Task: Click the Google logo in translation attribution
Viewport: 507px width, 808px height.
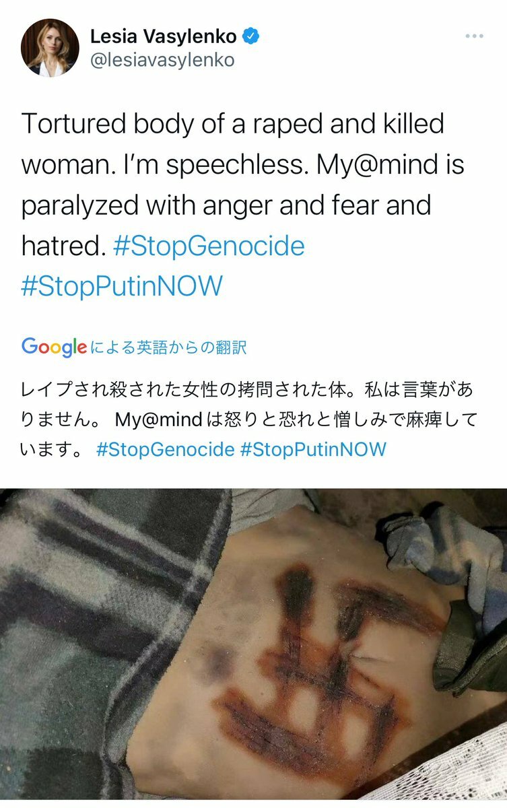Action: coord(54,347)
